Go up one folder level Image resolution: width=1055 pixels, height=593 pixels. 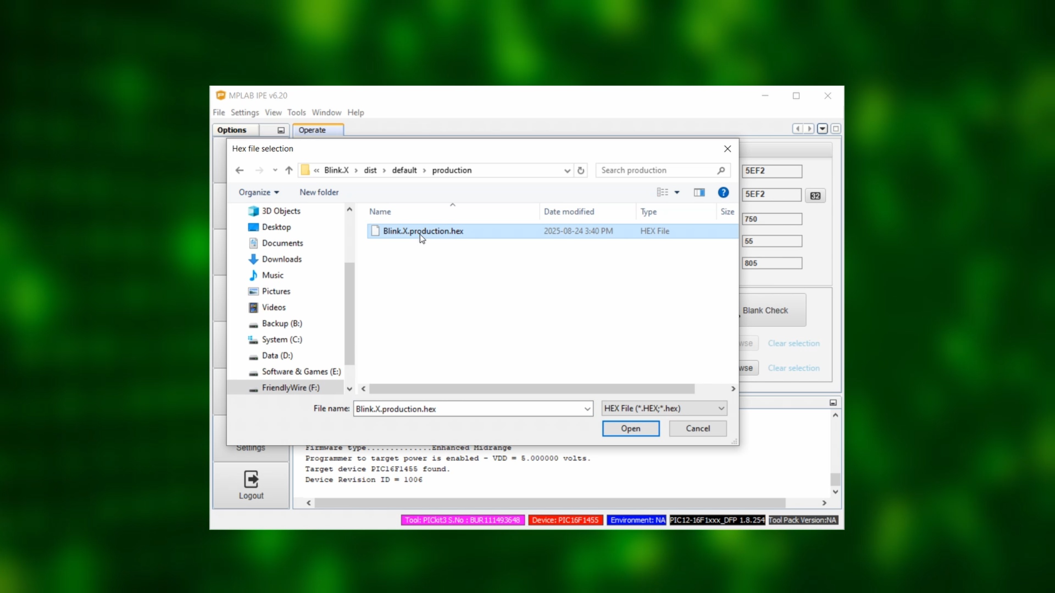point(288,170)
